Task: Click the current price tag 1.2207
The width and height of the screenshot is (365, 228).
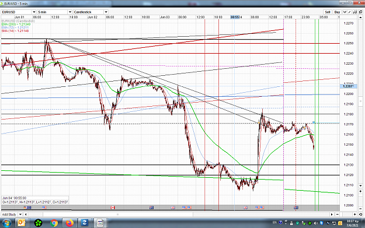Action: (348, 86)
